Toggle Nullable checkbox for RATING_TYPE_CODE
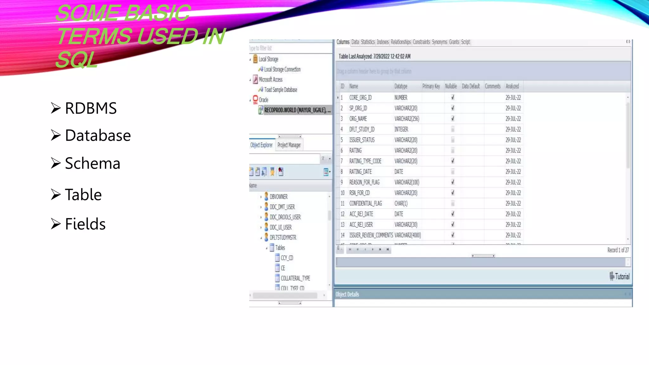This screenshot has width=649, height=365. click(453, 161)
